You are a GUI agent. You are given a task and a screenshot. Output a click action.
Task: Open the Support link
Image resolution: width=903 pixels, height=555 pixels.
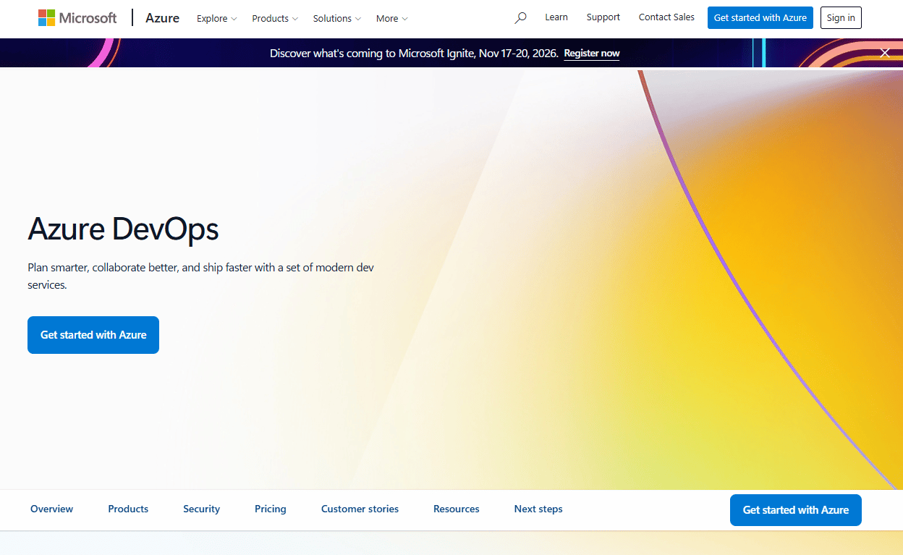point(603,17)
